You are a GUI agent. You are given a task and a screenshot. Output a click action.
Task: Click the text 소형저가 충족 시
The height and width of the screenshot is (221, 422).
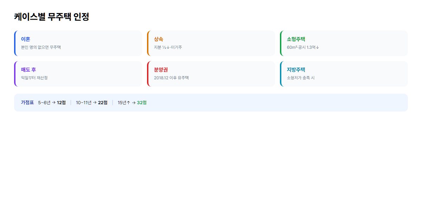coord(301,78)
